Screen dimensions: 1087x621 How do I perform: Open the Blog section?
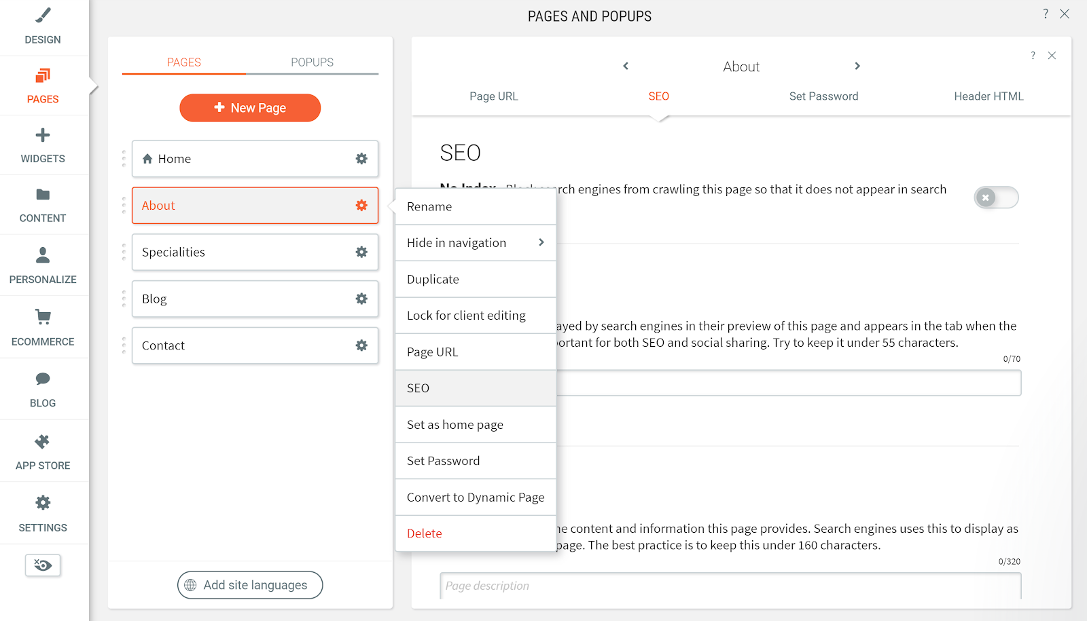pos(43,388)
